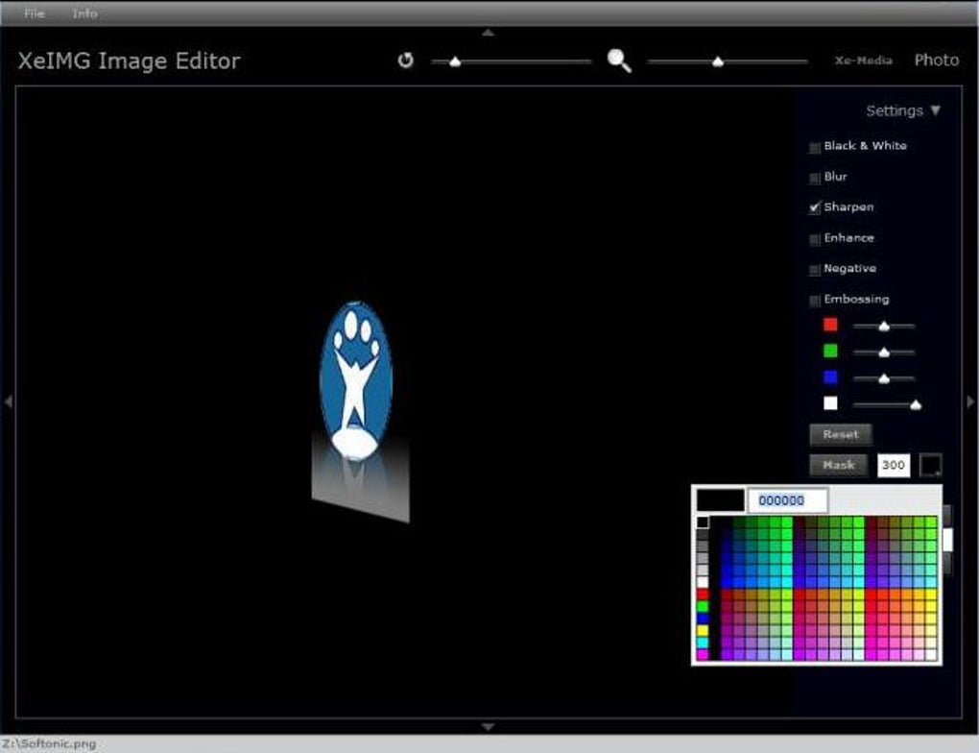Click the white brightness square icon

tap(830, 403)
